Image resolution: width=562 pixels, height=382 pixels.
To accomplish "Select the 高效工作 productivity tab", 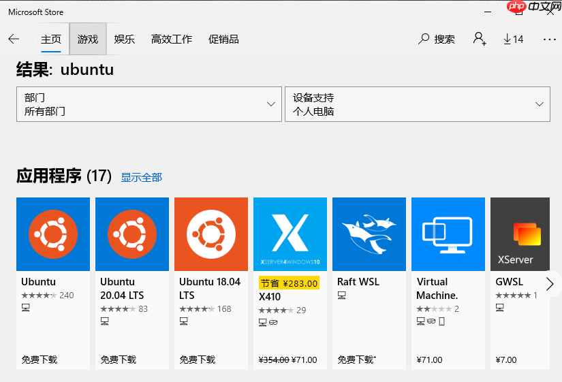I will (x=172, y=39).
